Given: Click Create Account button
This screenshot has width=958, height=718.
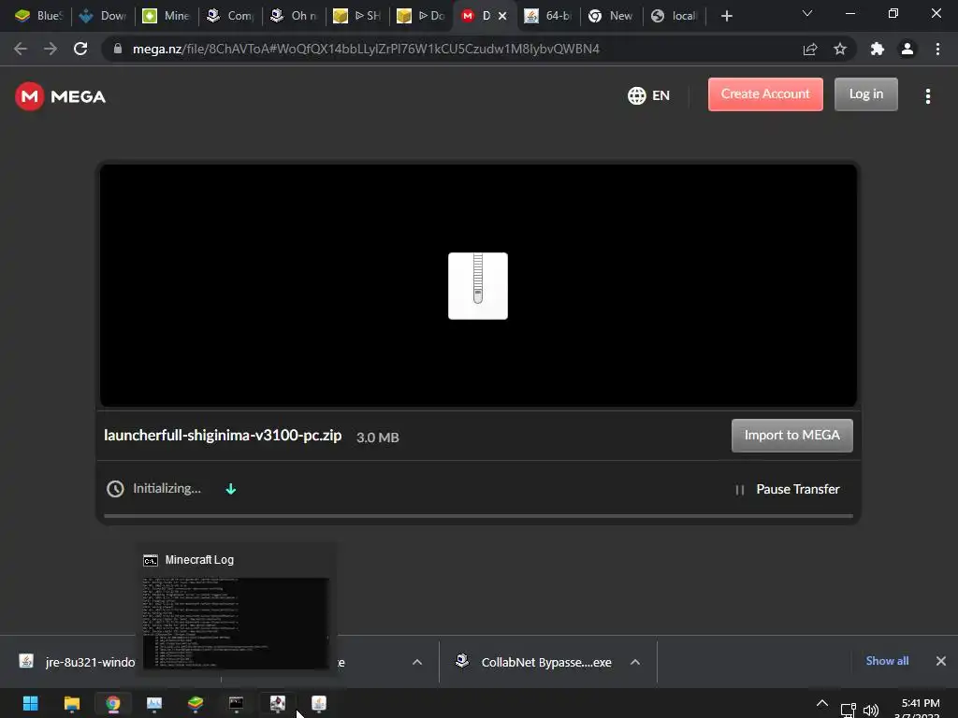Looking at the screenshot, I should tap(765, 94).
